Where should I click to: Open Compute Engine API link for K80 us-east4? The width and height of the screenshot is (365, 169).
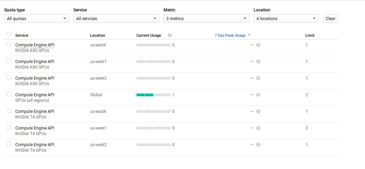tap(35, 45)
